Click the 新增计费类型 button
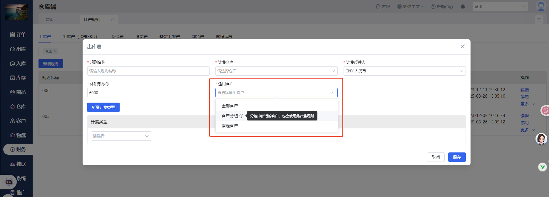 103,107
